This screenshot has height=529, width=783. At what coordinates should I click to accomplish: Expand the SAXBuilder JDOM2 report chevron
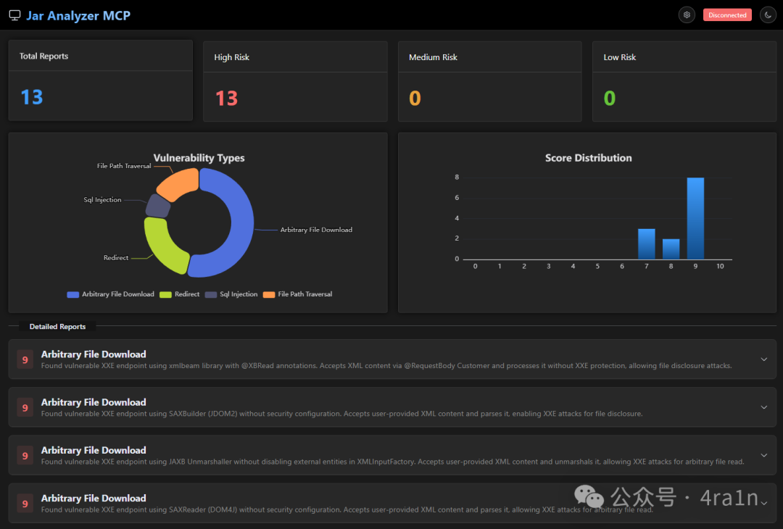coord(763,407)
